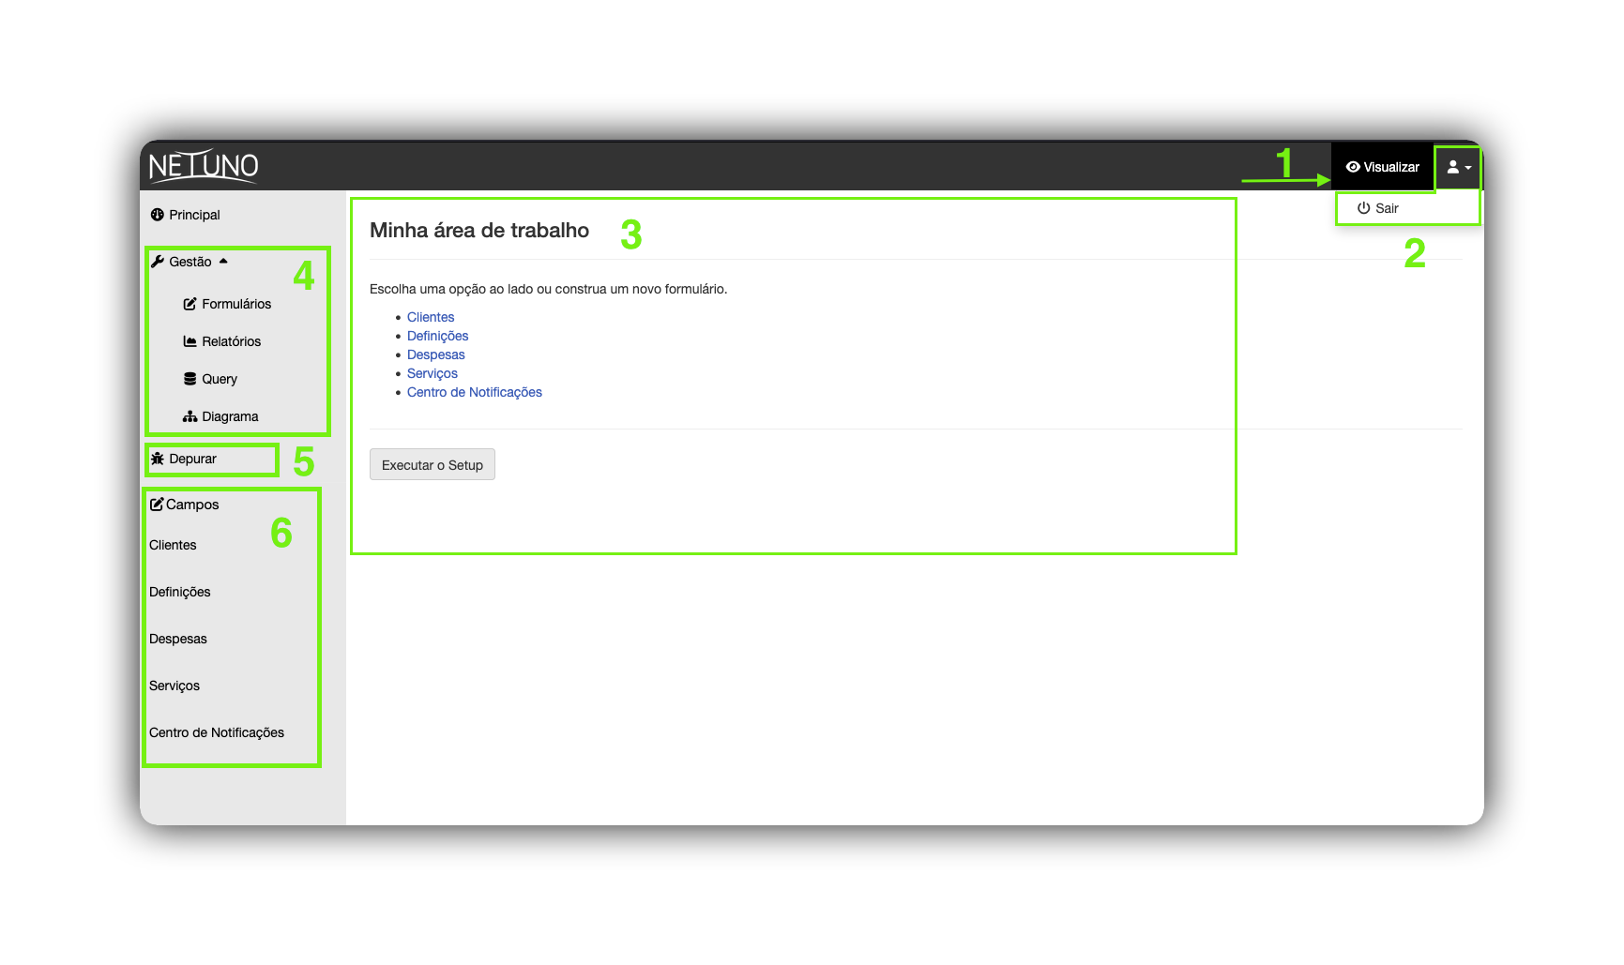
Task: Click the Relatórios chart icon
Action: click(x=190, y=341)
